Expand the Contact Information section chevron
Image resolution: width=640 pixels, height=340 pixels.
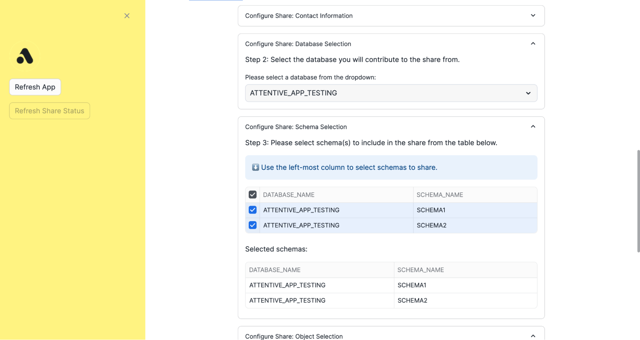pos(533,15)
